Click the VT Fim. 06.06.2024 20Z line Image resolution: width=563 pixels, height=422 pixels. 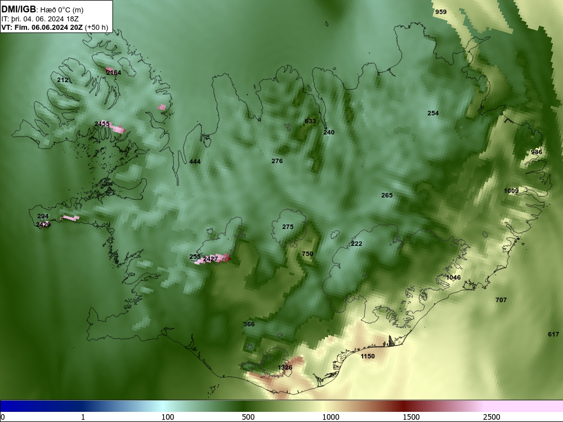(x=55, y=27)
